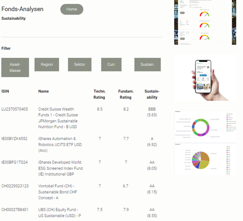
Task: Select ISIN IE00BYZK4552
Action: [x=14, y=139]
